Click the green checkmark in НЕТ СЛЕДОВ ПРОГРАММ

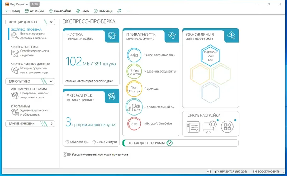(x=170, y=143)
